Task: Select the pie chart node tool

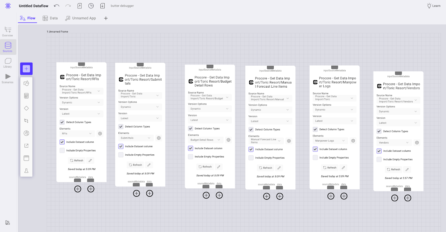Action: pyautogui.click(x=26, y=133)
